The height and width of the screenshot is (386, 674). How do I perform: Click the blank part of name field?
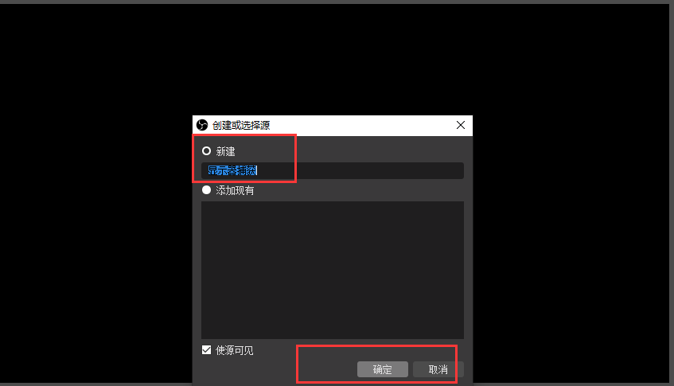[x=360, y=170]
